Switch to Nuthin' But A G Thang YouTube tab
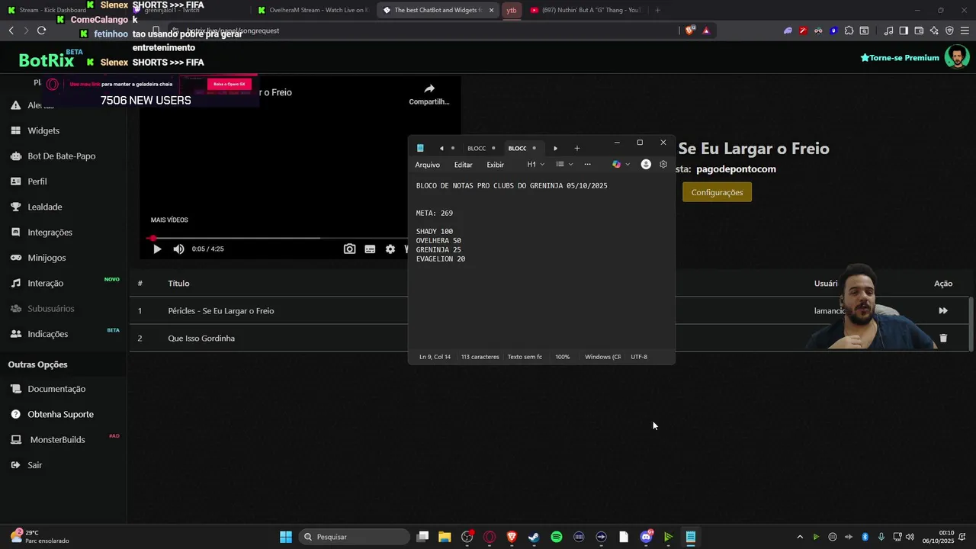 click(586, 10)
